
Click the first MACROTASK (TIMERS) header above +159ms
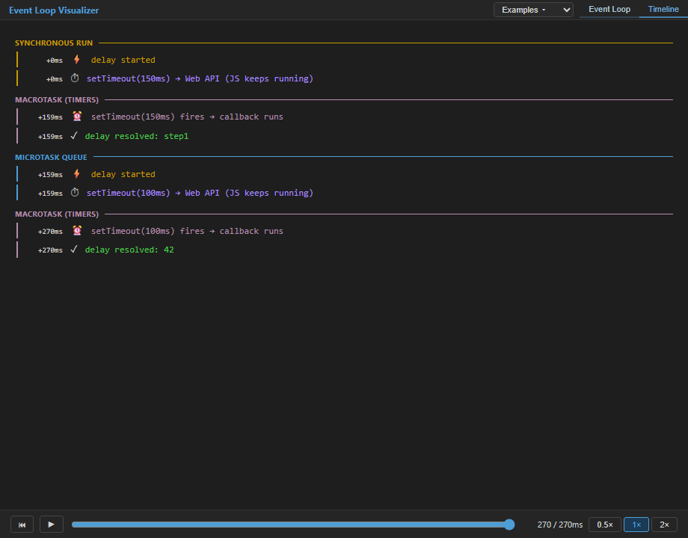tap(57, 100)
